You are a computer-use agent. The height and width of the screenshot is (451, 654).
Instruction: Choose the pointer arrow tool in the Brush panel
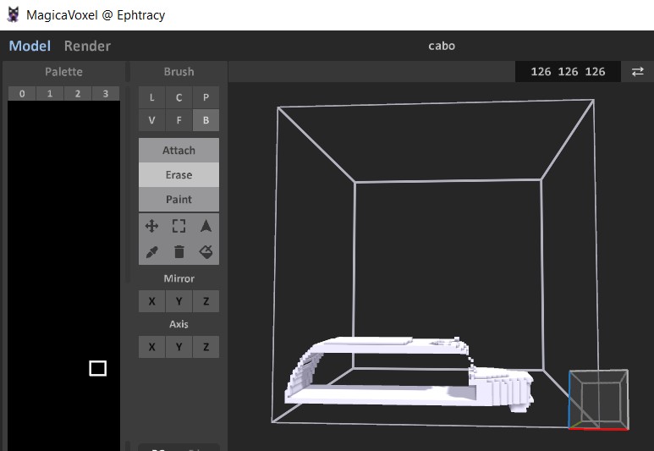point(206,226)
